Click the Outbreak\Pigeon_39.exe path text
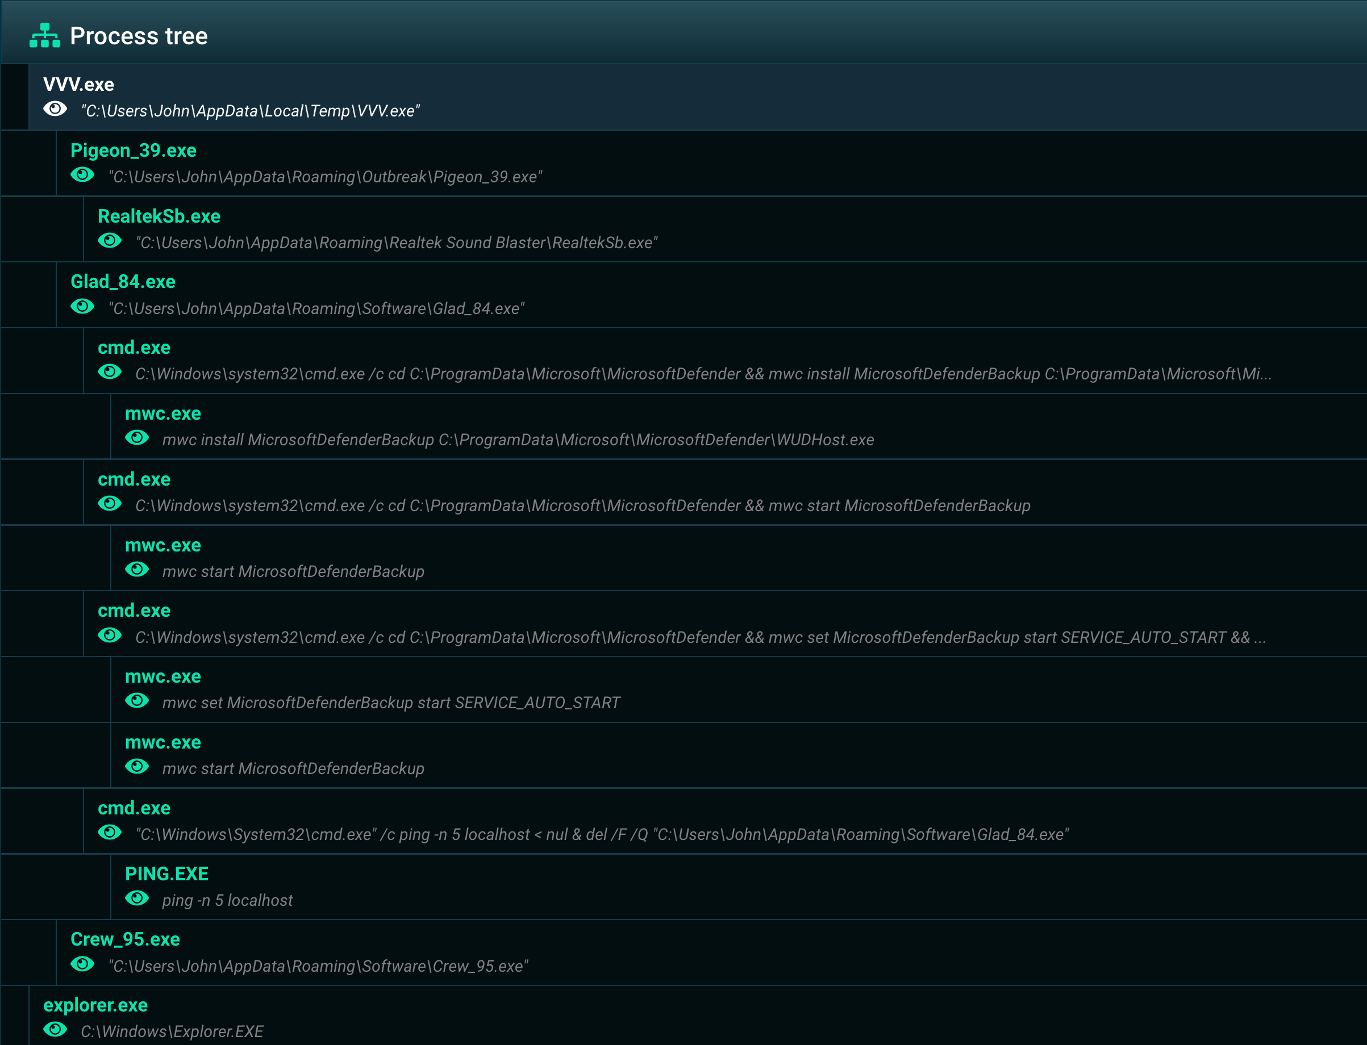Viewport: 1367px width, 1045px height. coord(326,177)
